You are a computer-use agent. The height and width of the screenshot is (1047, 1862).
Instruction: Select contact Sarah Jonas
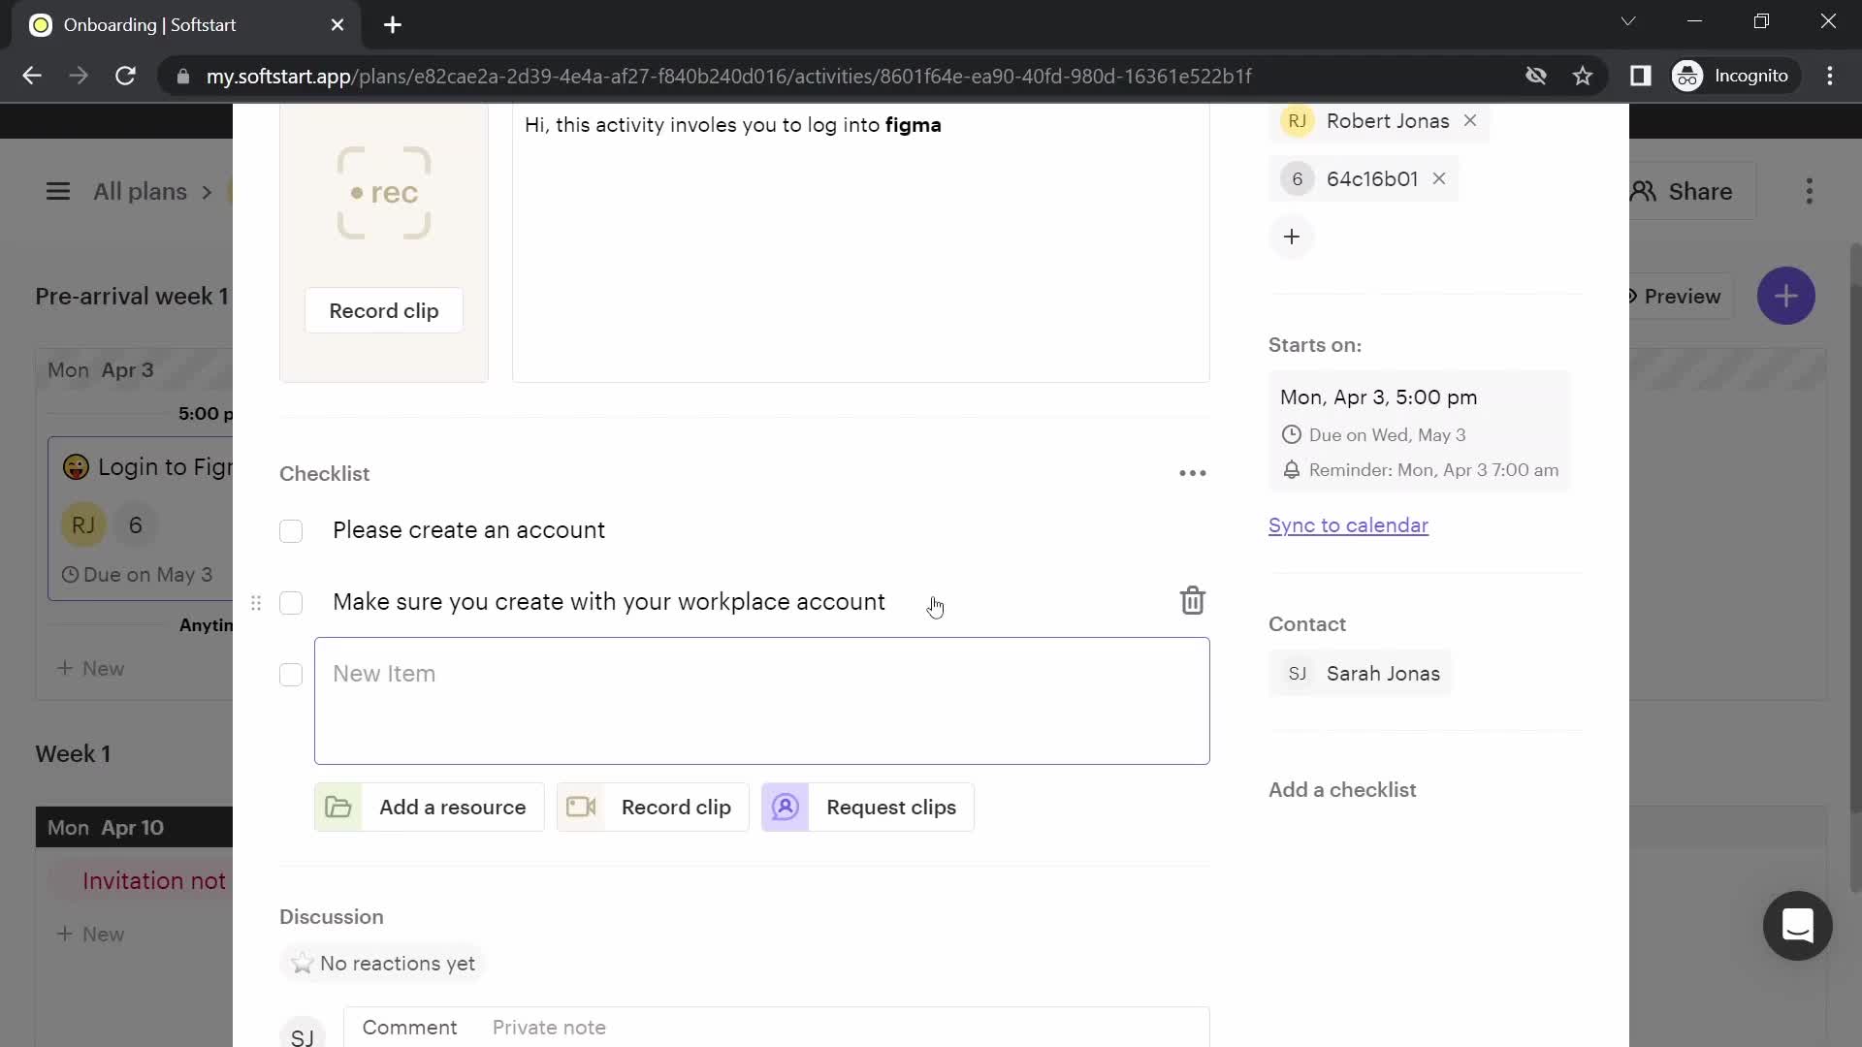click(x=1360, y=674)
